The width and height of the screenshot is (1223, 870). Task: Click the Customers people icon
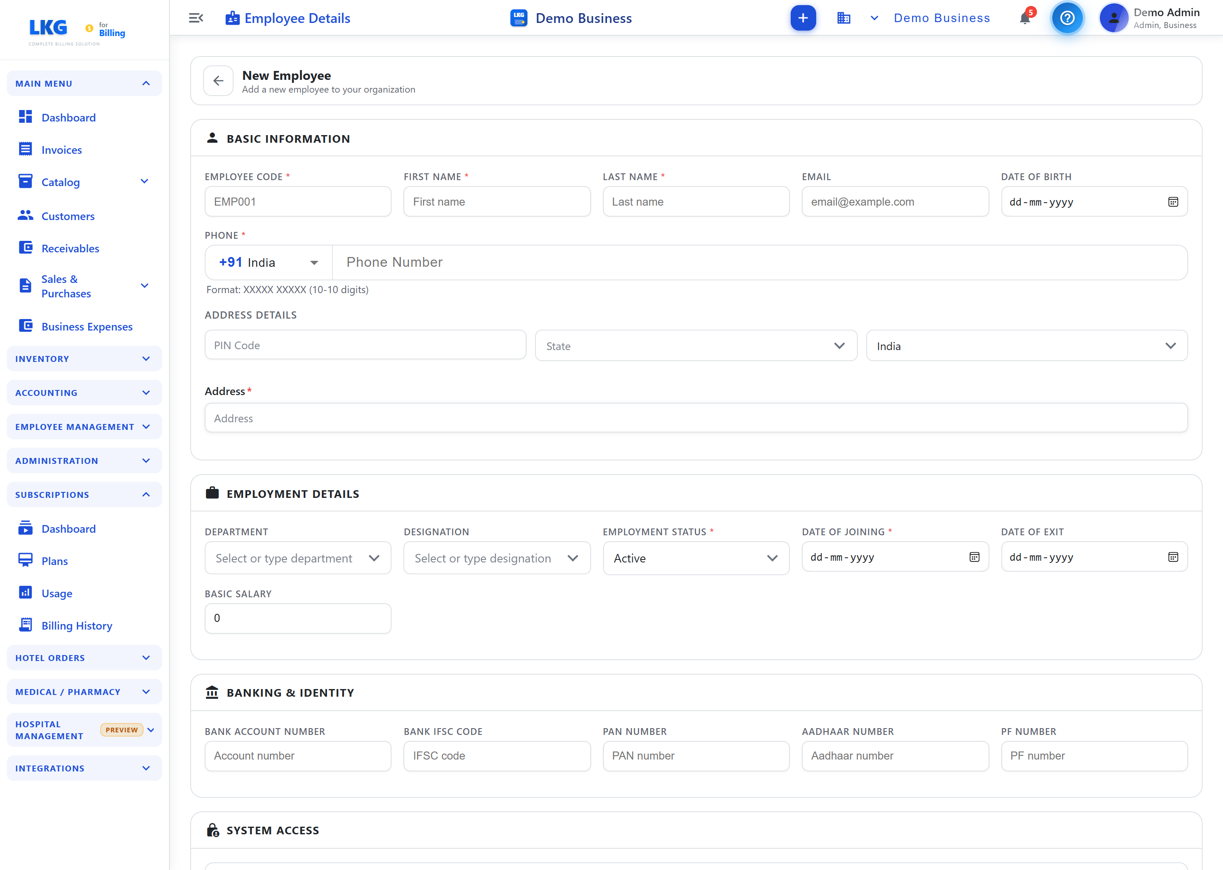pos(25,215)
